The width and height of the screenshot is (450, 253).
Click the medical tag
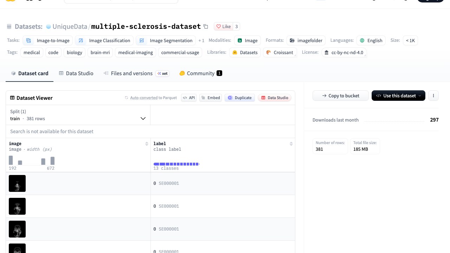[32, 52]
